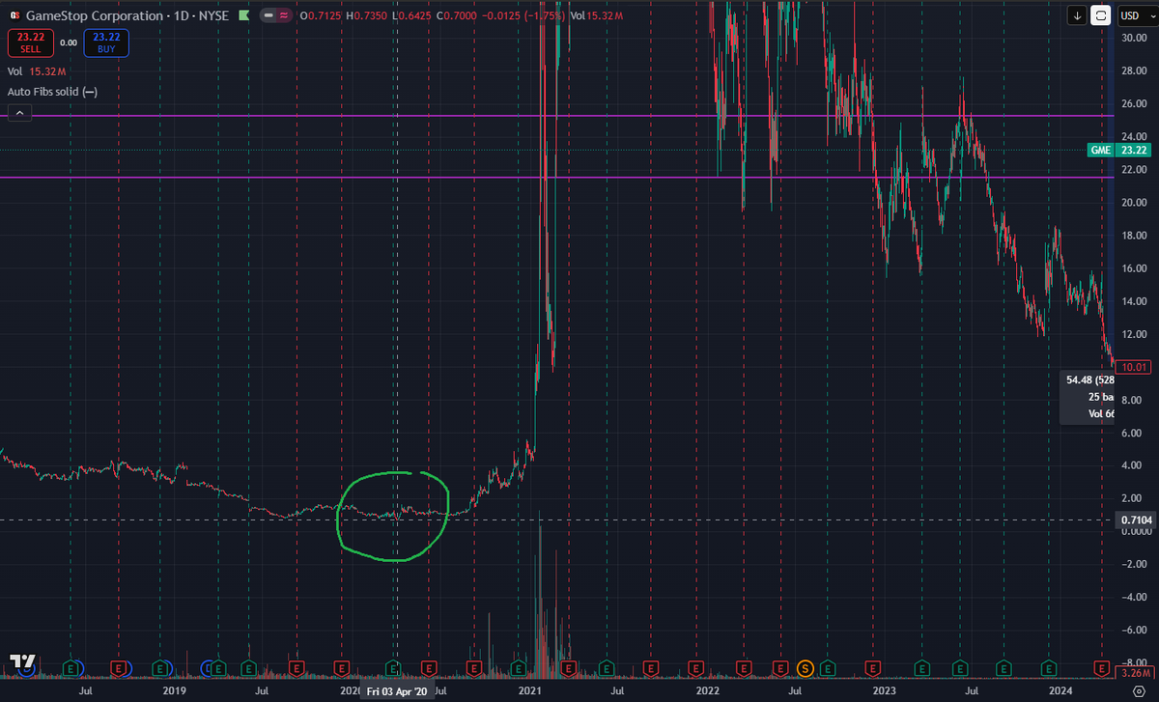The height and width of the screenshot is (702, 1159).
Task: Click the 2019 time axis label
Action: tap(174, 691)
